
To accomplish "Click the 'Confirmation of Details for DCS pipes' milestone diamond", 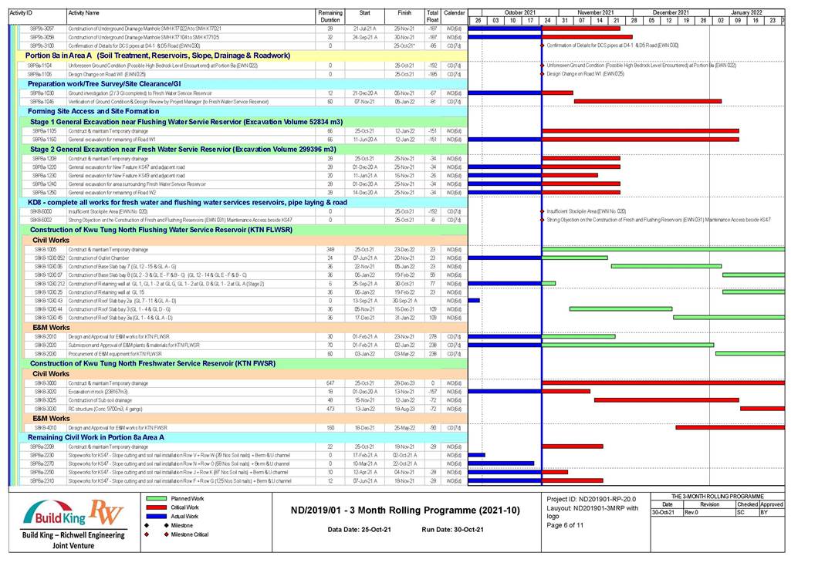I will tap(542, 45).
